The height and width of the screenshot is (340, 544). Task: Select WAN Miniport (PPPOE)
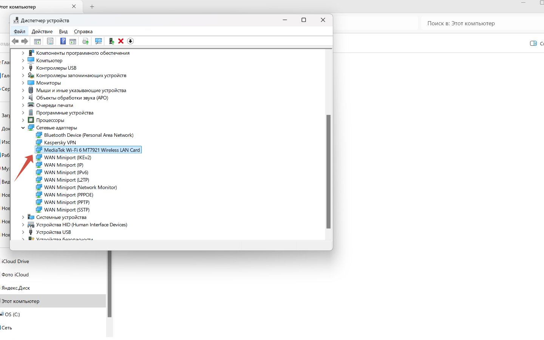tap(68, 195)
